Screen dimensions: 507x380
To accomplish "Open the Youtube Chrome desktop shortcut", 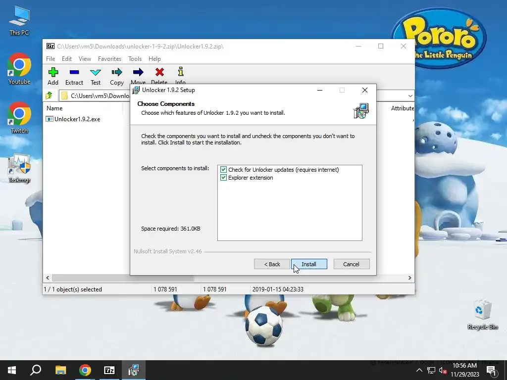I will [19, 69].
